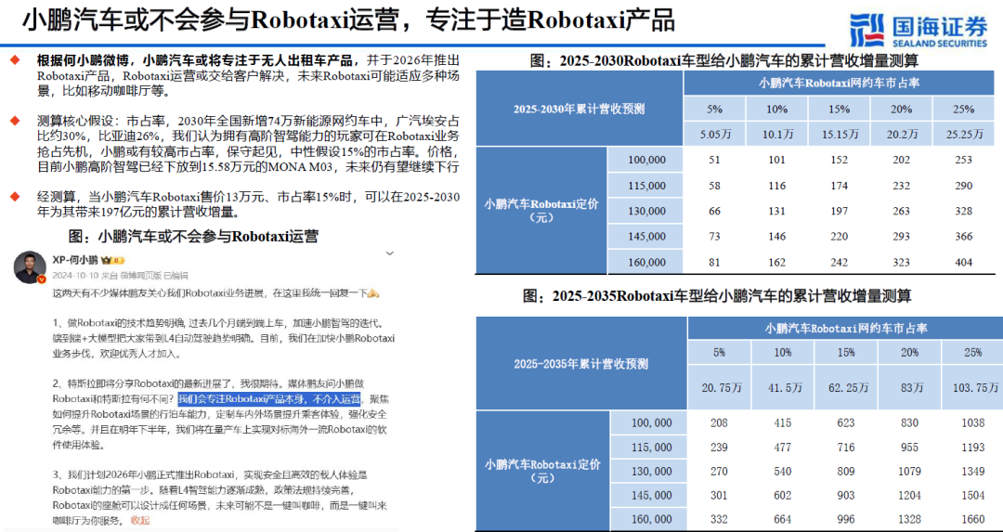Click the XP-何小鹏 username
Viewport: 1003px width, 532px height.
pos(75,261)
